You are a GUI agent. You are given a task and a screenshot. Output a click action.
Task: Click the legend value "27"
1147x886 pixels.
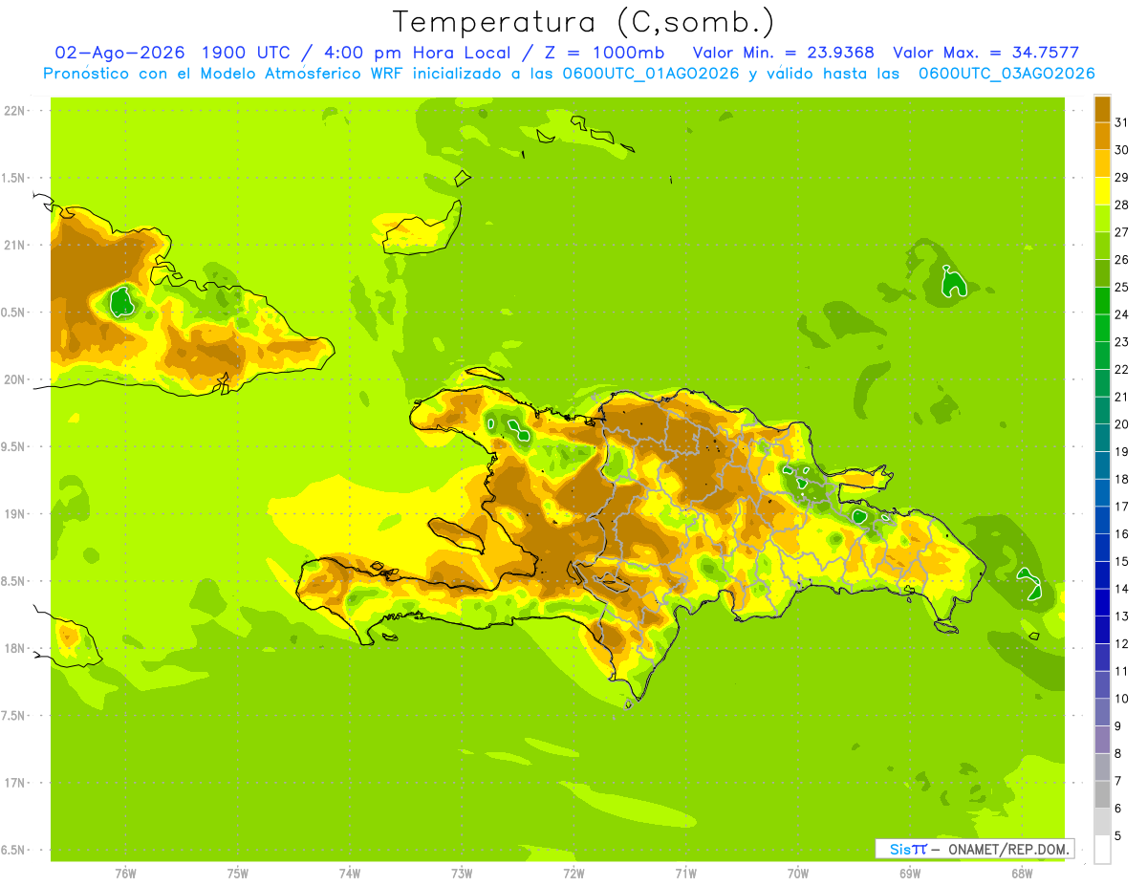point(1121,231)
